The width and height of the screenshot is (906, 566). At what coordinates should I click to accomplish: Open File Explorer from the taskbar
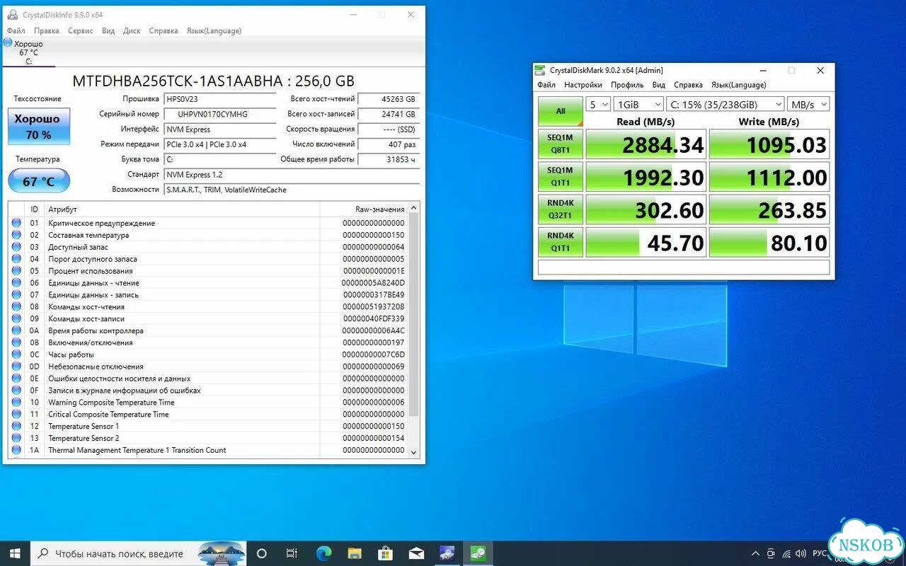pos(355,553)
